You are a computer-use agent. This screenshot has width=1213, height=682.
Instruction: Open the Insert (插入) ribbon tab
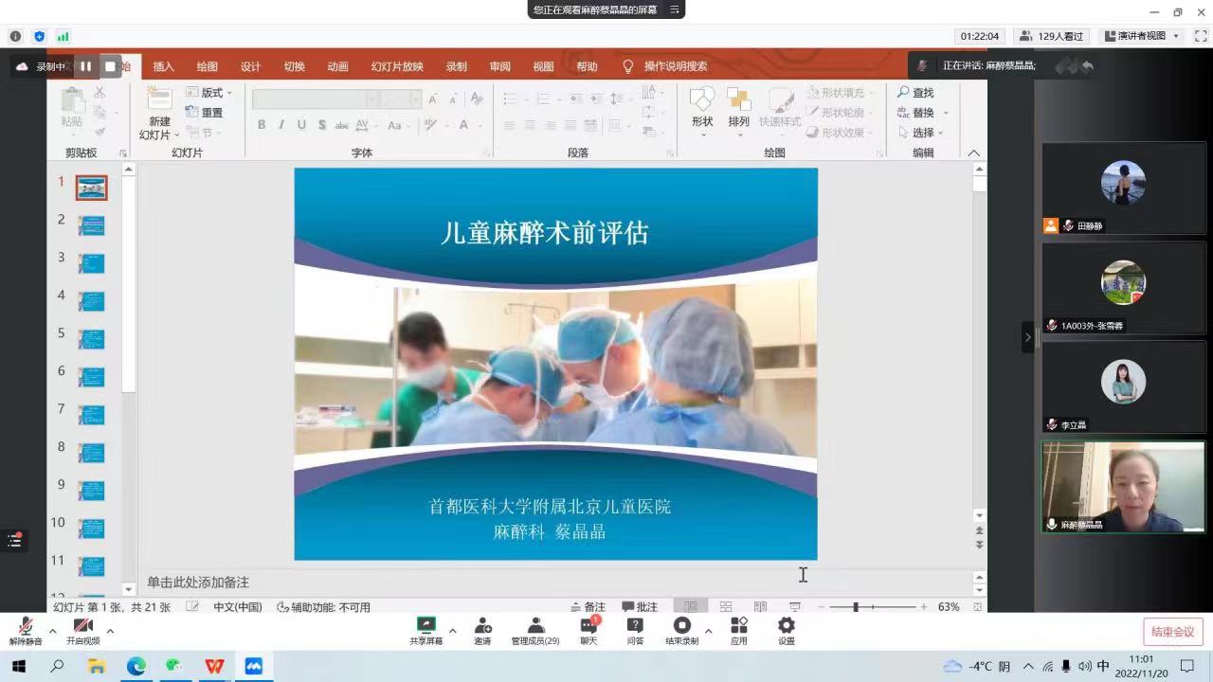click(164, 66)
